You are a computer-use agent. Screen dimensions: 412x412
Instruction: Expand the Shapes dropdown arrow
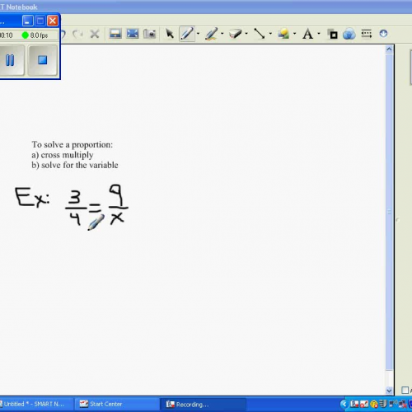[x=295, y=34]
